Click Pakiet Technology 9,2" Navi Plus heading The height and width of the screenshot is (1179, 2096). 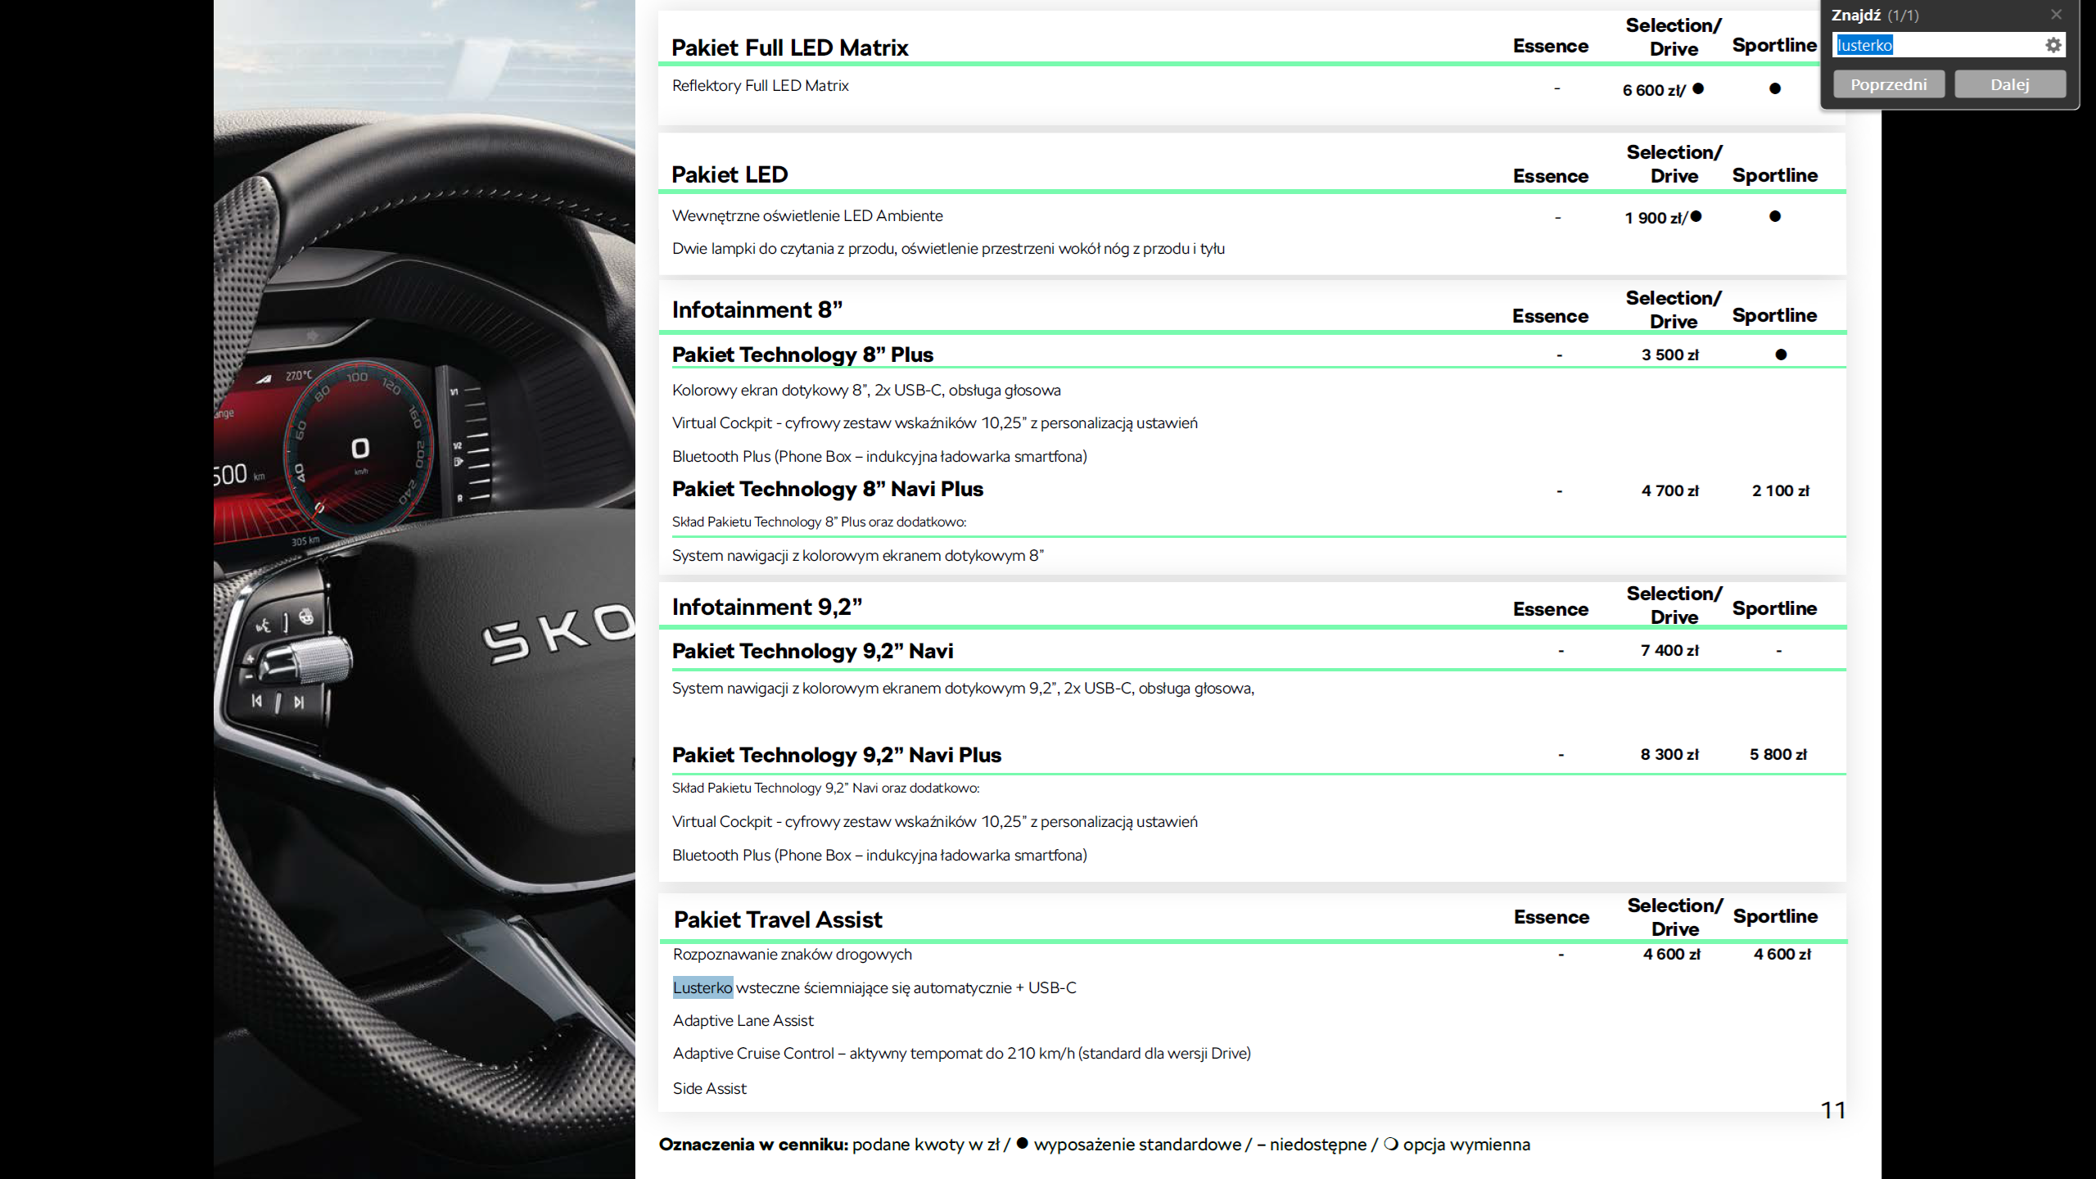836,755
